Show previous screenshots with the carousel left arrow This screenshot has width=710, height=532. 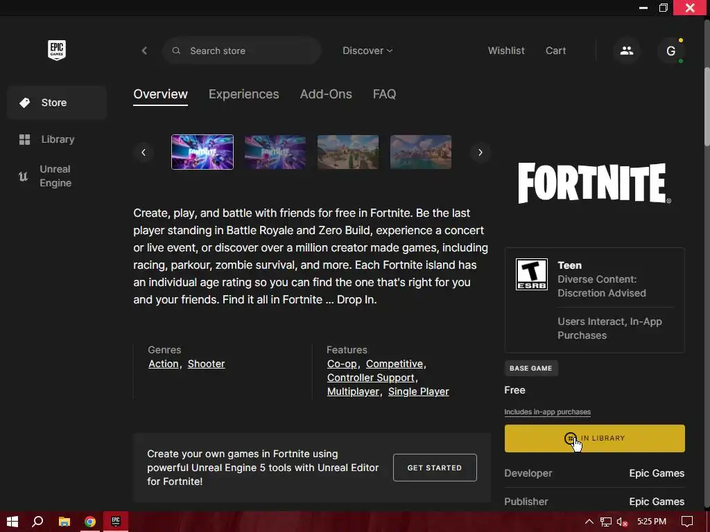click(x=144, y=152)
